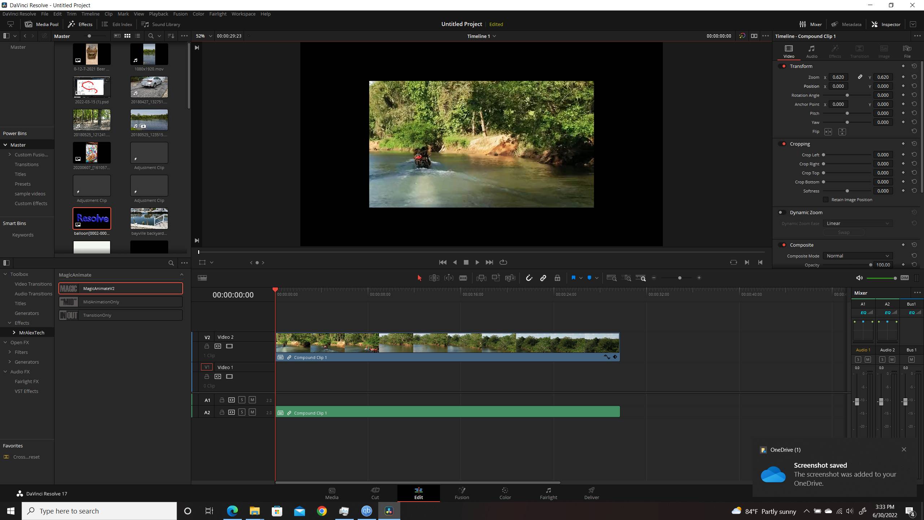Open the Playback menu
Image resolution: width=924 pixels, height=520 pixels.
click(158, 14)
